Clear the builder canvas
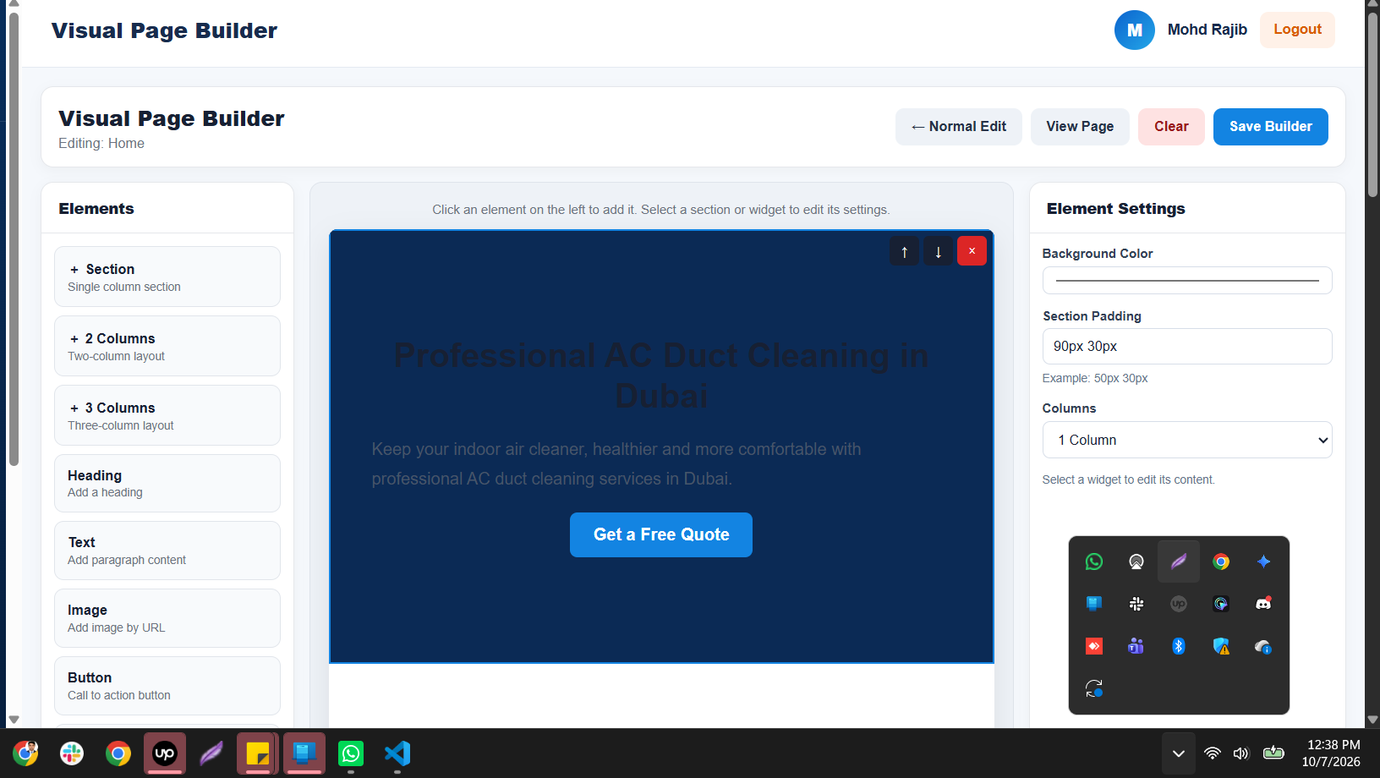This screenshot has width=1380, height=778. point(1171,127)
